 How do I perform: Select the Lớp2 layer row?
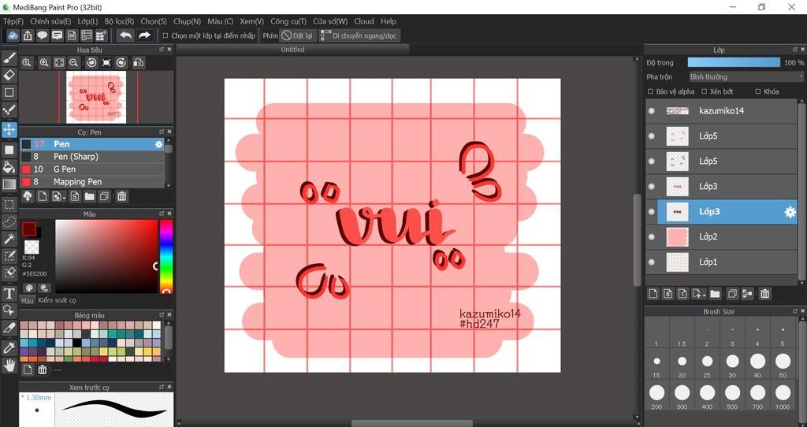pyautogui.click(x=722, y=236)
